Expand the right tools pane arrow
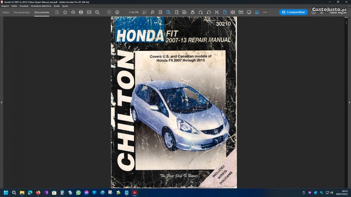This screenshot has height=197, width=351. pos(349,102)
